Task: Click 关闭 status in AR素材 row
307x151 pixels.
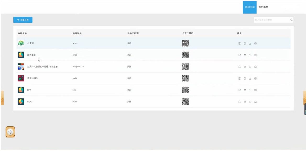Action: pos(129,43)
